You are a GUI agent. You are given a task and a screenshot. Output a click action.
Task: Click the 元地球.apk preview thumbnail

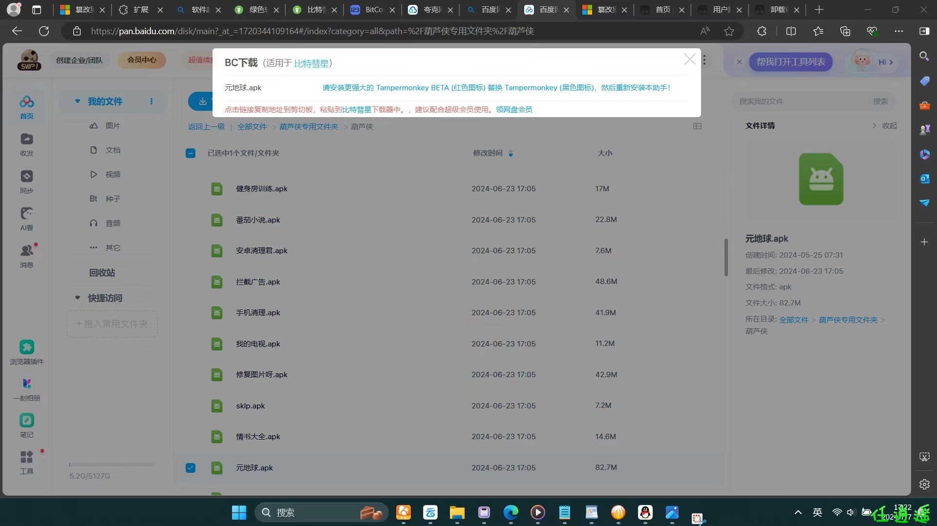pos(821,179)
